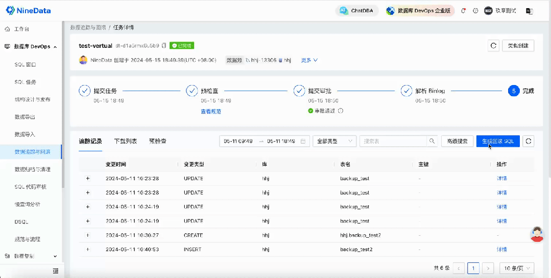Click into the 搜索表 search field
551x278 pixels.
393,141
